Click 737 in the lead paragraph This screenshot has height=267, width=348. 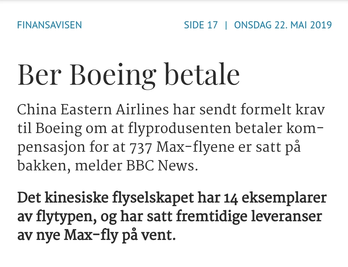pyautogui.click(x=141, y=148)
